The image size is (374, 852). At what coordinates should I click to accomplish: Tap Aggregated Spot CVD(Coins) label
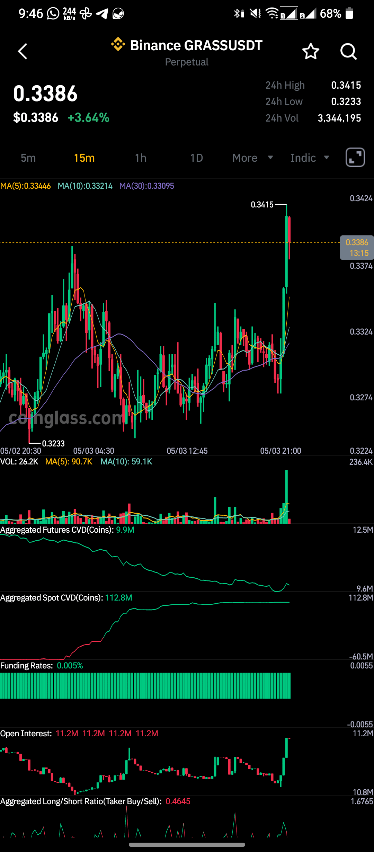[52, 598]
